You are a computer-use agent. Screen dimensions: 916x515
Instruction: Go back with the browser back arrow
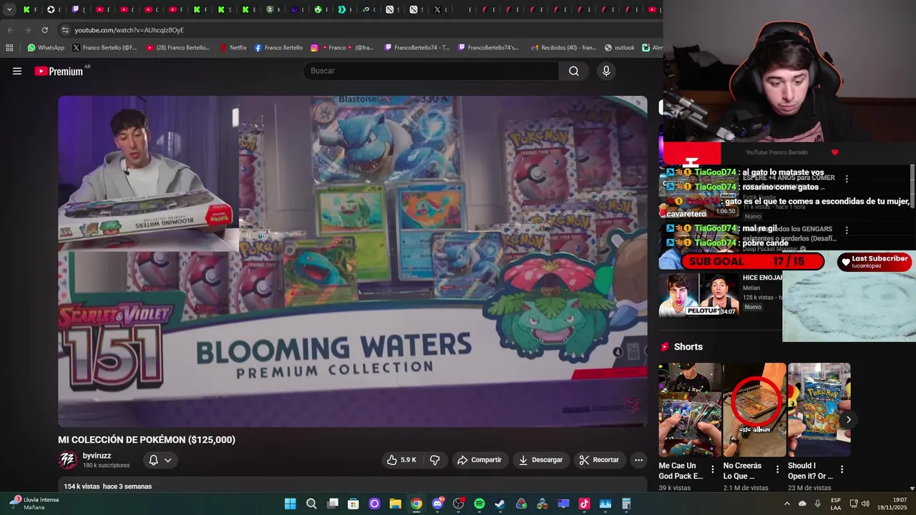coord(10,30)
